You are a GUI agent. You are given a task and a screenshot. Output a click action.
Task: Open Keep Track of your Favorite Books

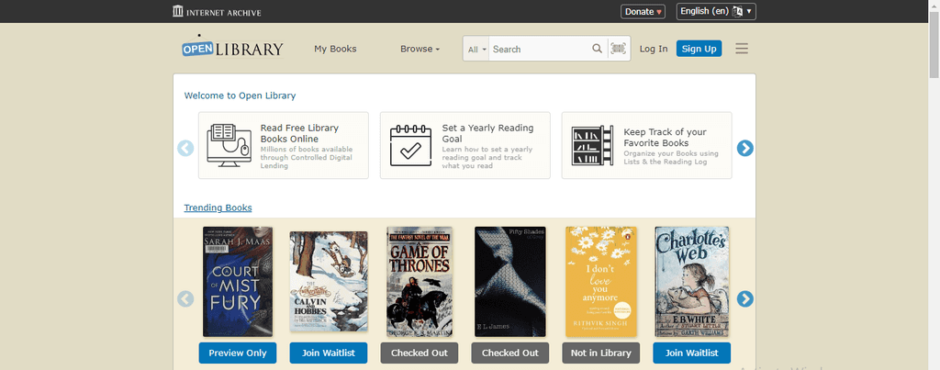coord(647,145)
